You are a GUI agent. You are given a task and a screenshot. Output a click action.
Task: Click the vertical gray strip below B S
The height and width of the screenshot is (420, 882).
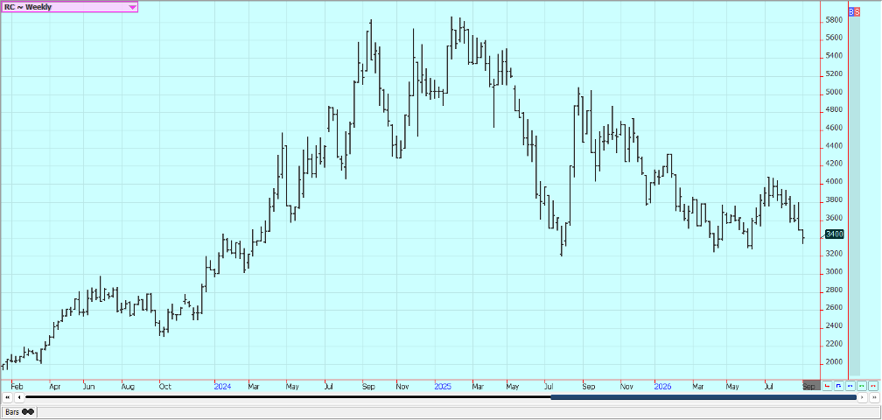pos(854,196)
